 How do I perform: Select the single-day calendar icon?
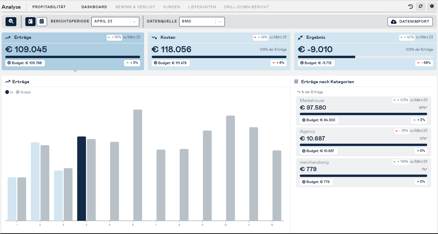(x=30, y=21)
